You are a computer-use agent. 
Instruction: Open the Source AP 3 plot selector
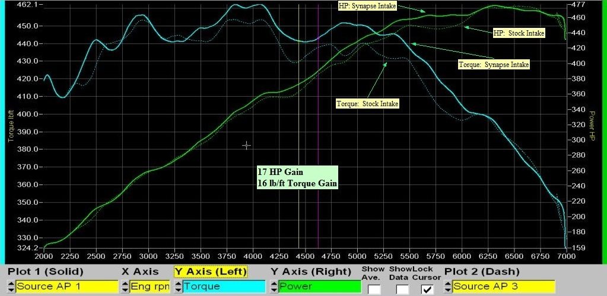pos(503,287)
